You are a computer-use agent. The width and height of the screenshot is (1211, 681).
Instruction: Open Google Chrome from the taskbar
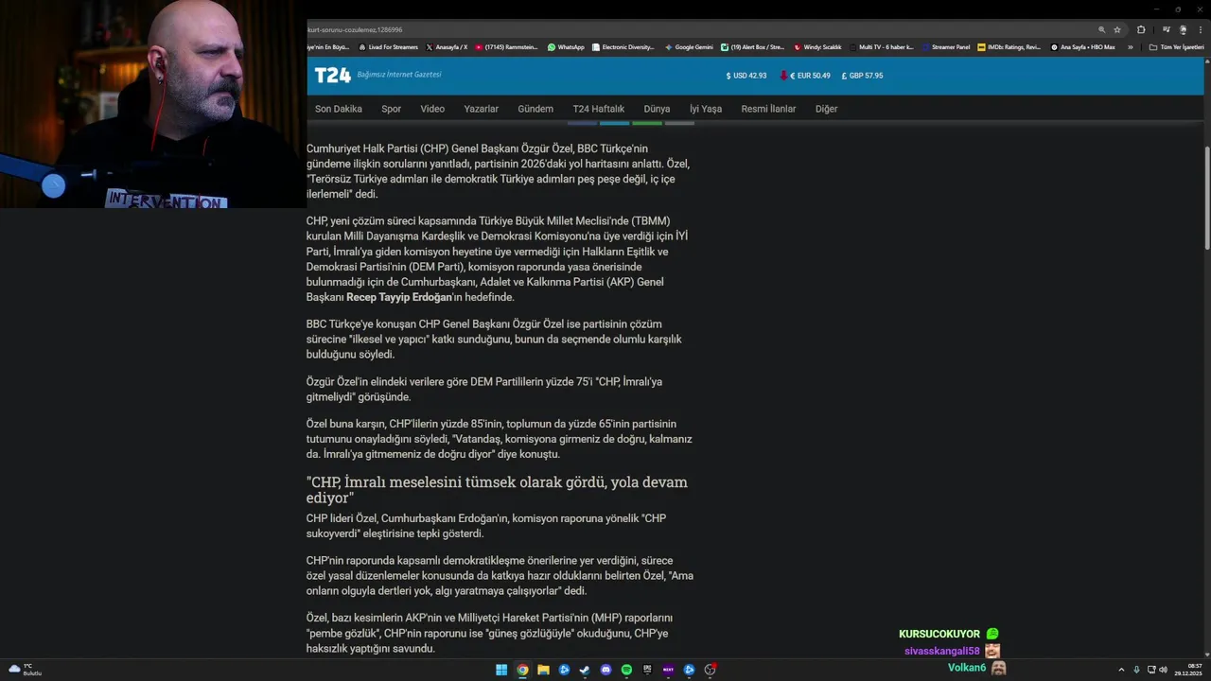pos(522,670)
